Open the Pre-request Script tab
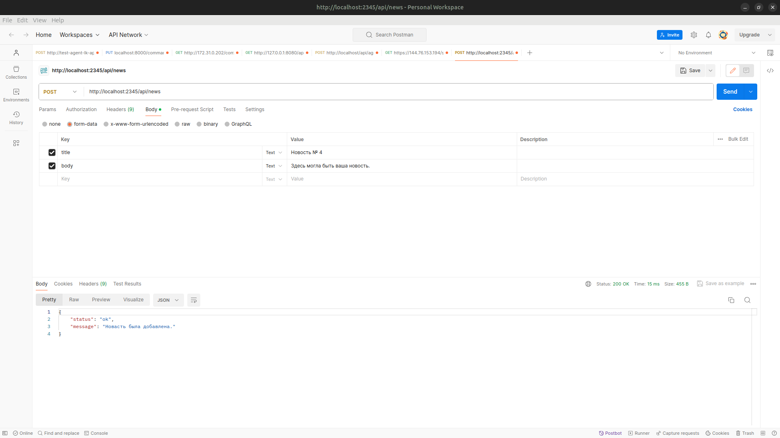 tap(192, 109)
